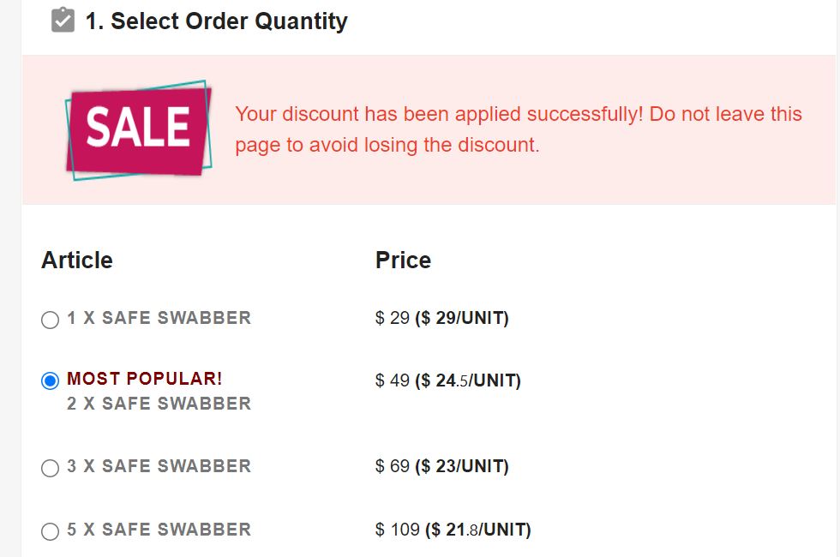
Task: Select the Most Popular 2 X radio button
Action: (x=50, y=380)
